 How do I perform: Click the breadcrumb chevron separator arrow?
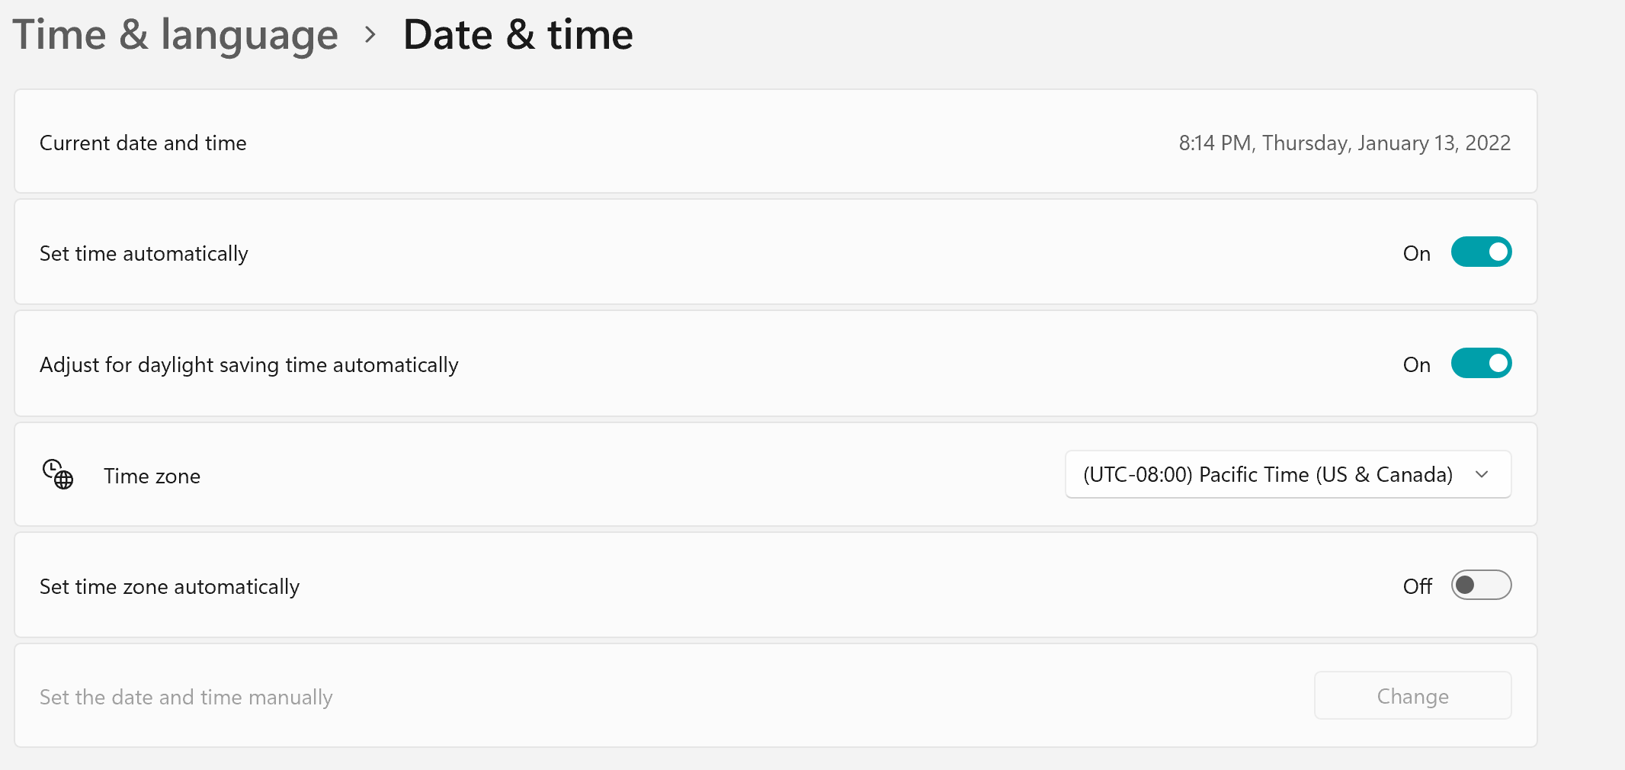370,35
